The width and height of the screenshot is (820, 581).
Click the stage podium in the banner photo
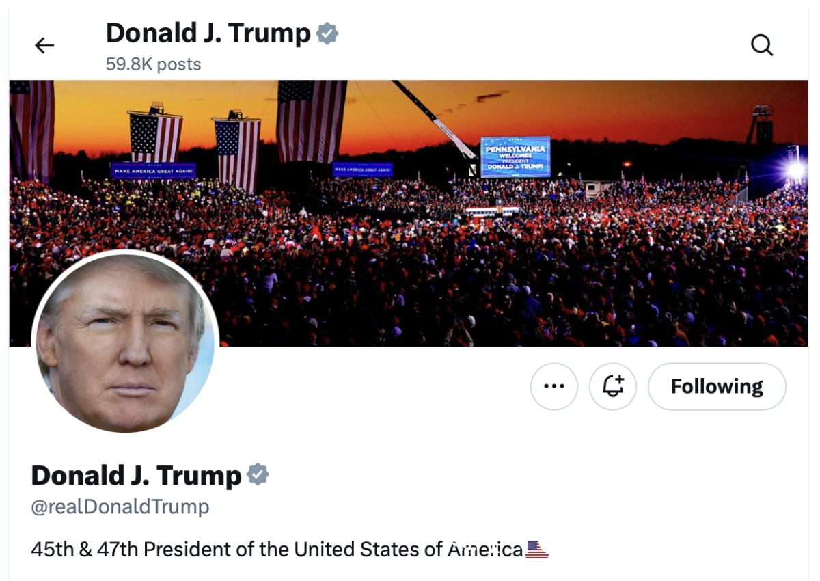493,211
